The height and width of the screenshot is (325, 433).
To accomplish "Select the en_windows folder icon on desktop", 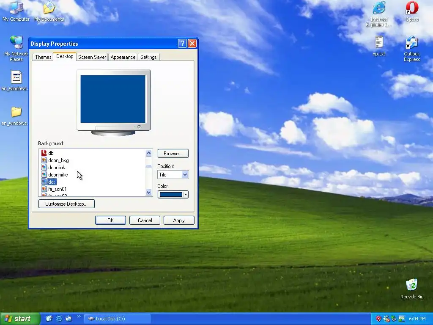I will (x=16, y=116).
